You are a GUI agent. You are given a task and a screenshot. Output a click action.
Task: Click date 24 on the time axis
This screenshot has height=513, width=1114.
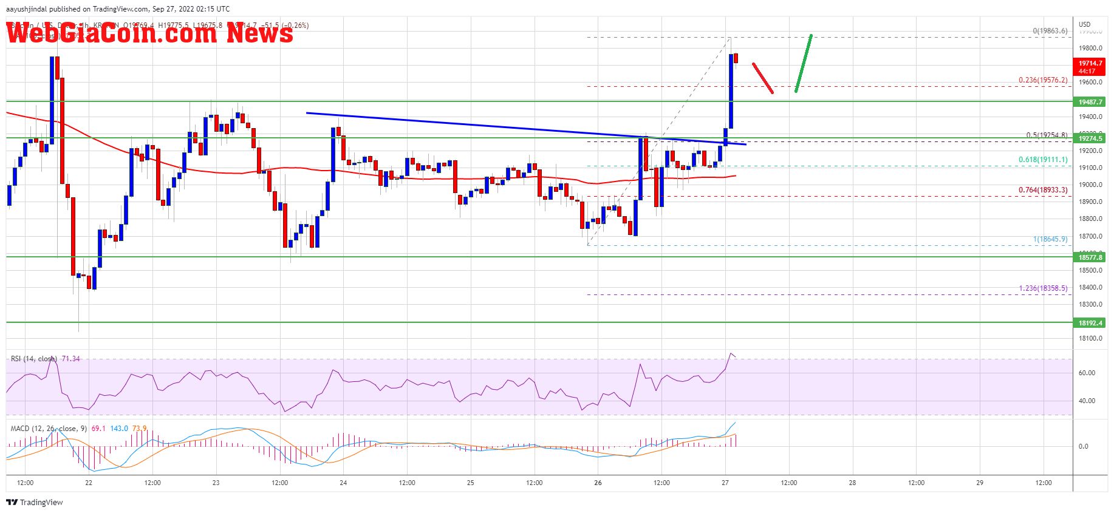tap(343, 483)
